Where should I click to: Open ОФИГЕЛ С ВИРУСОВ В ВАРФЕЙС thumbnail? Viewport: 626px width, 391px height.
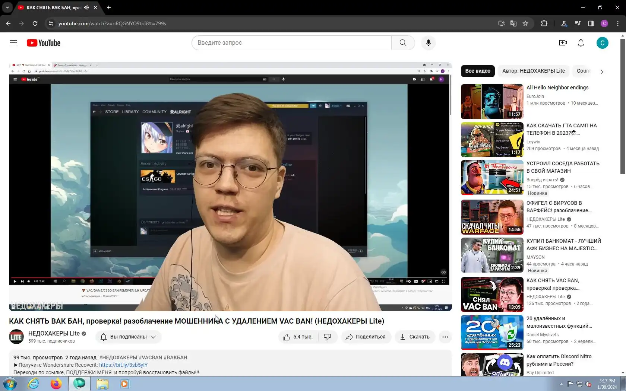point(492,217)
